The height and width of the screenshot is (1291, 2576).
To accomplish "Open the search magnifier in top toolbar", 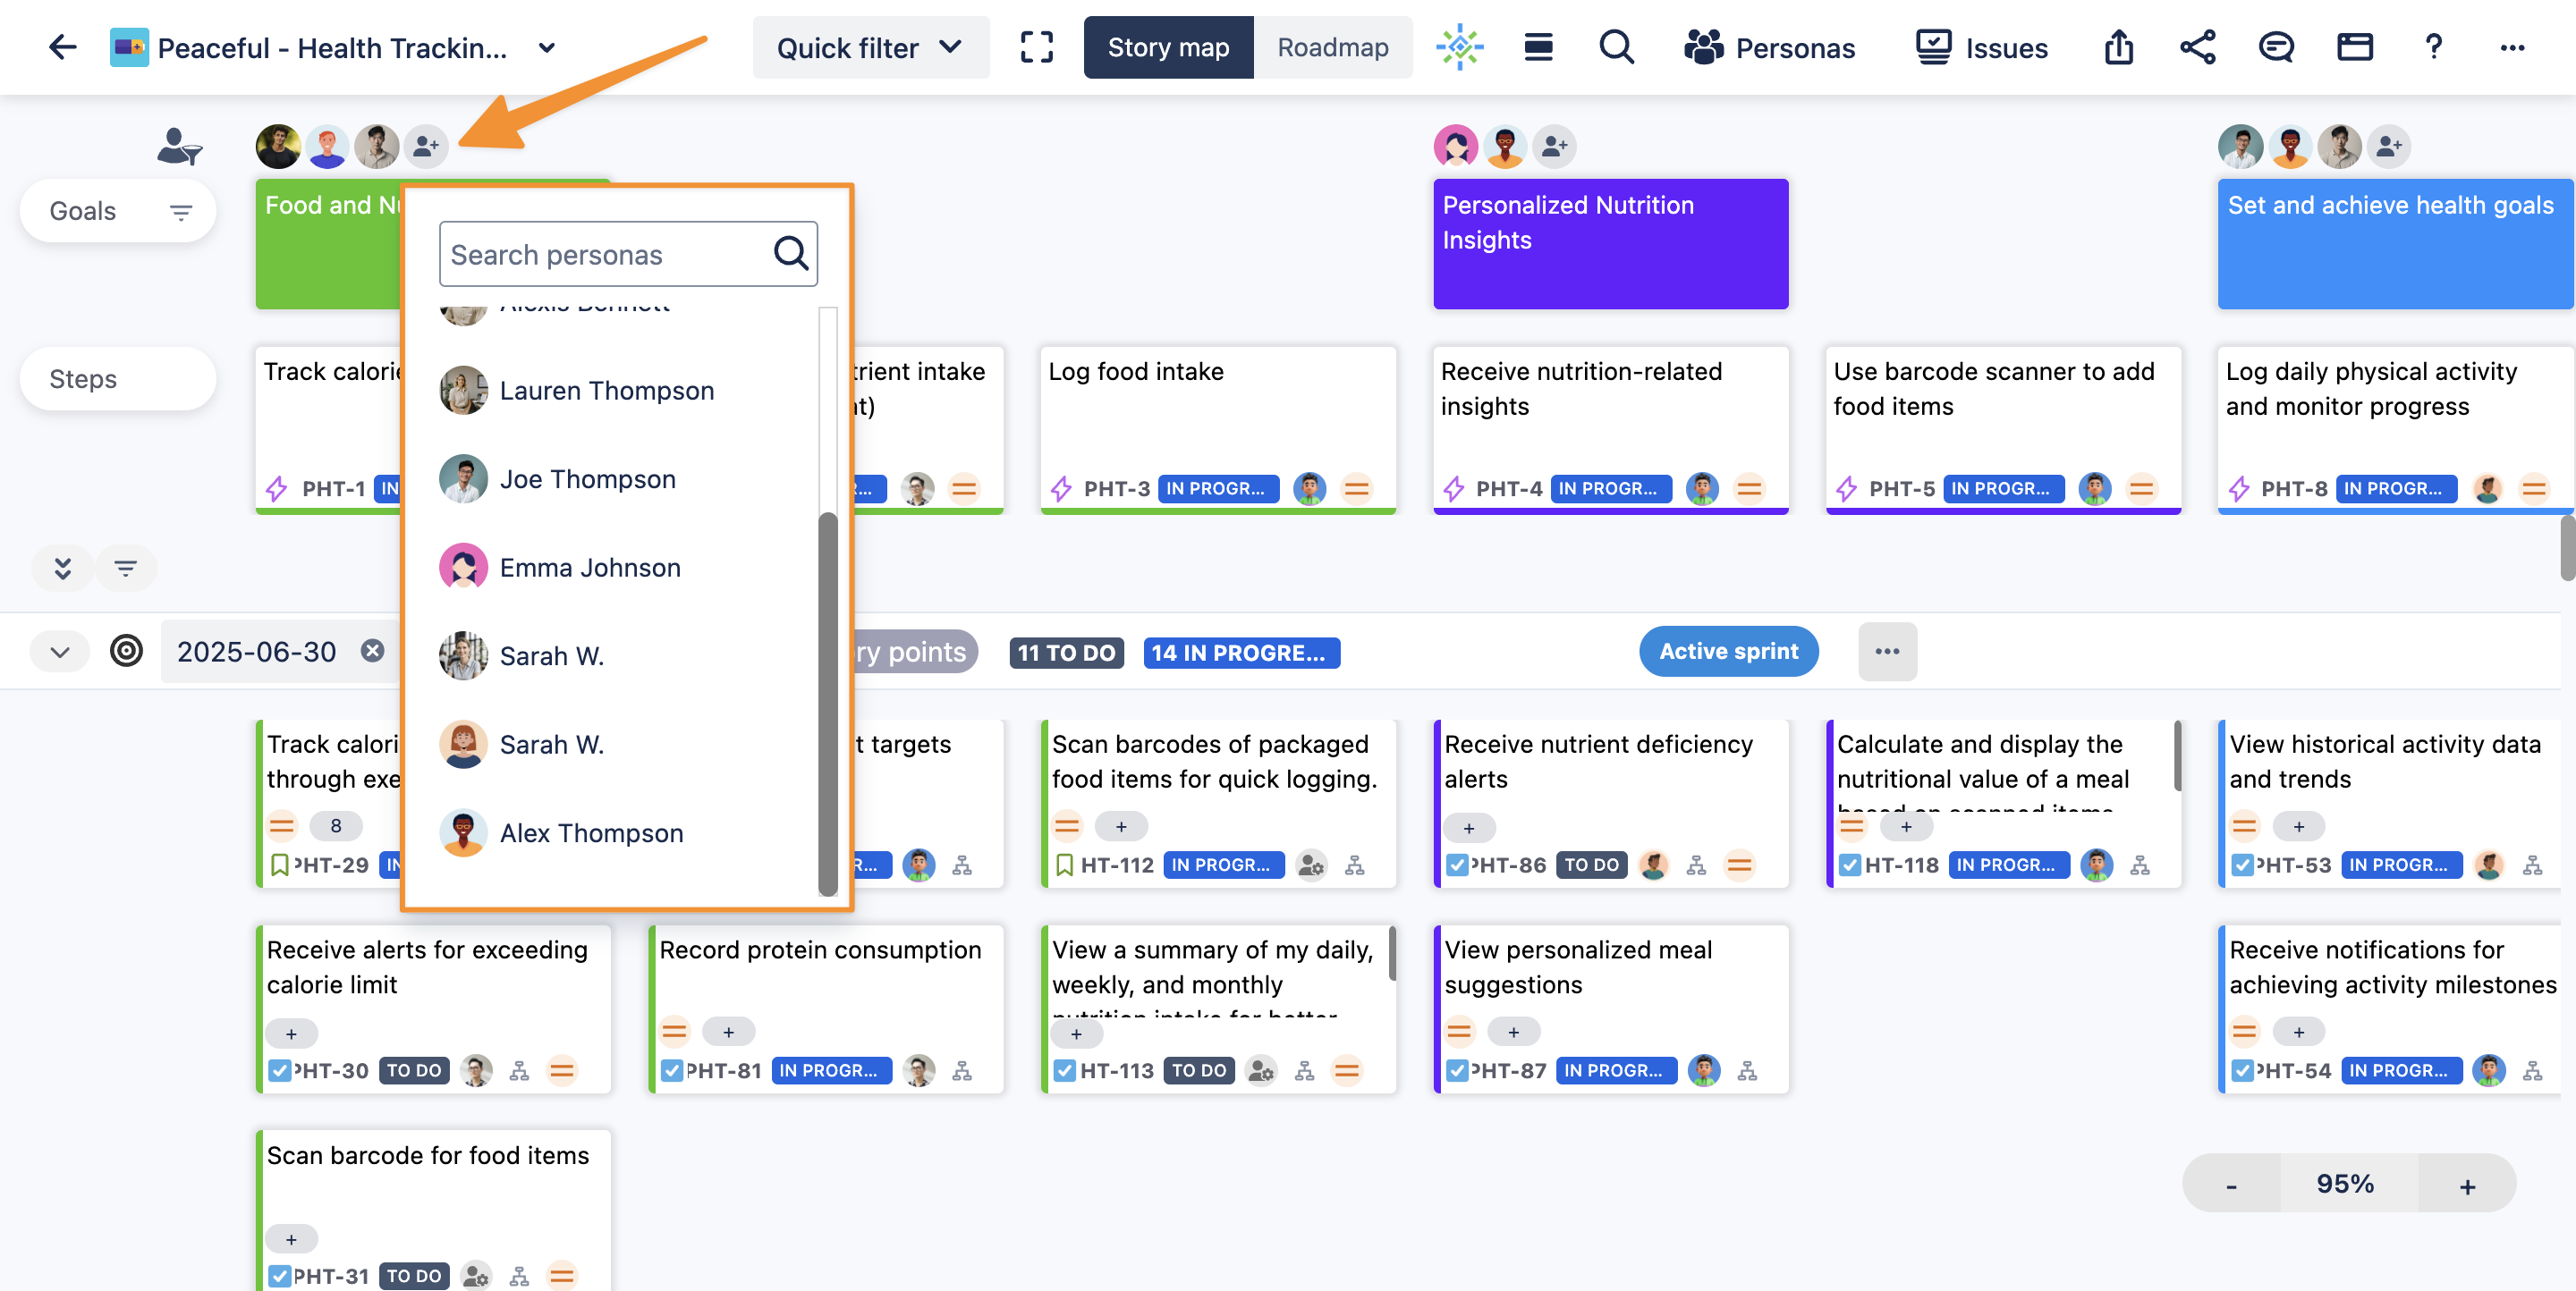I will click(x=1615, y=47).
